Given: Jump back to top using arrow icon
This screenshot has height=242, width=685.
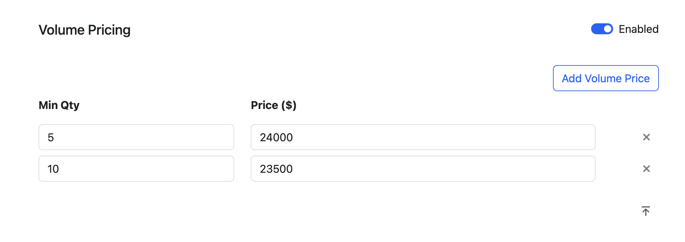Looking at the screenshot, I should [645, 211].
